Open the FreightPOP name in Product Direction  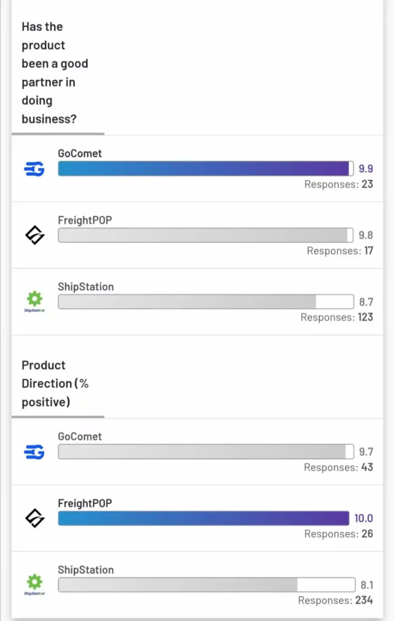point(85,503)
